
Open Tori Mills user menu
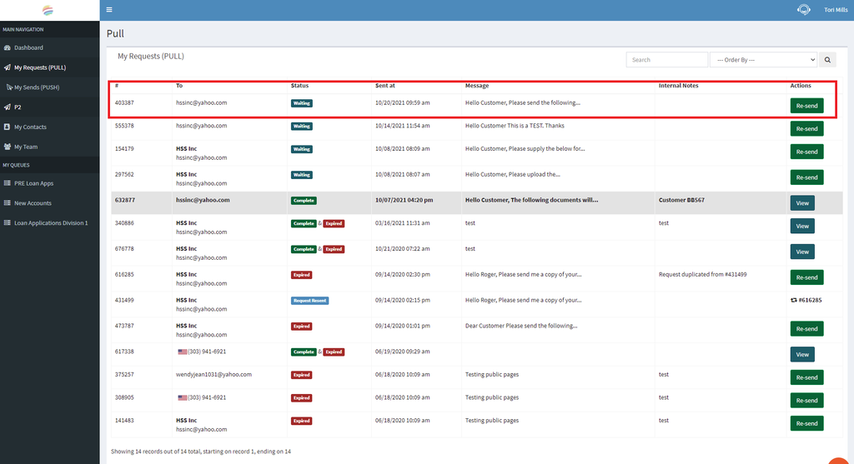click(x=836, y=10)
